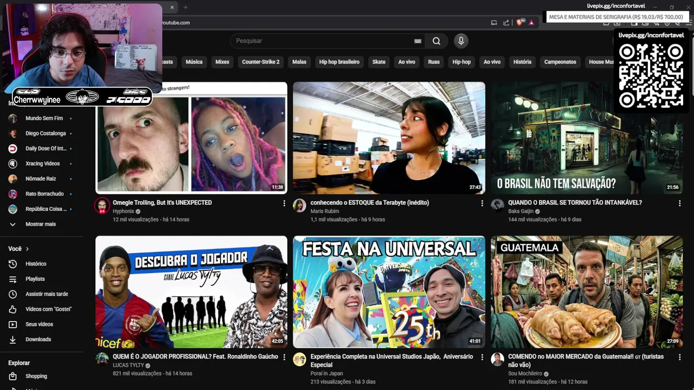Open more options for QUANDO O BRASIL video
The height and width of the screenshot is (390, 694).
click(679, 203)
